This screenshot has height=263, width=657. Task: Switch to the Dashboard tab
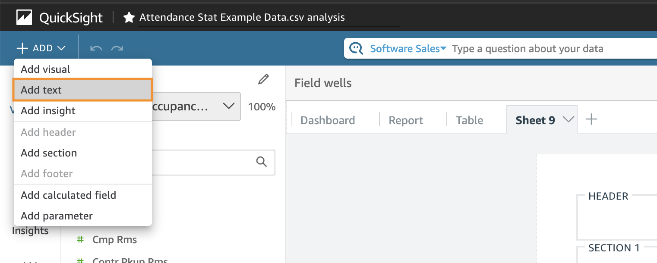pos(328,120)
